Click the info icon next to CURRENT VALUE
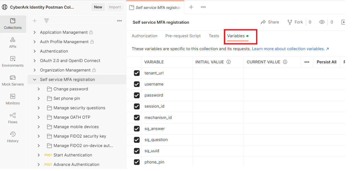The image size is (352, 171). tap(285, 62)
